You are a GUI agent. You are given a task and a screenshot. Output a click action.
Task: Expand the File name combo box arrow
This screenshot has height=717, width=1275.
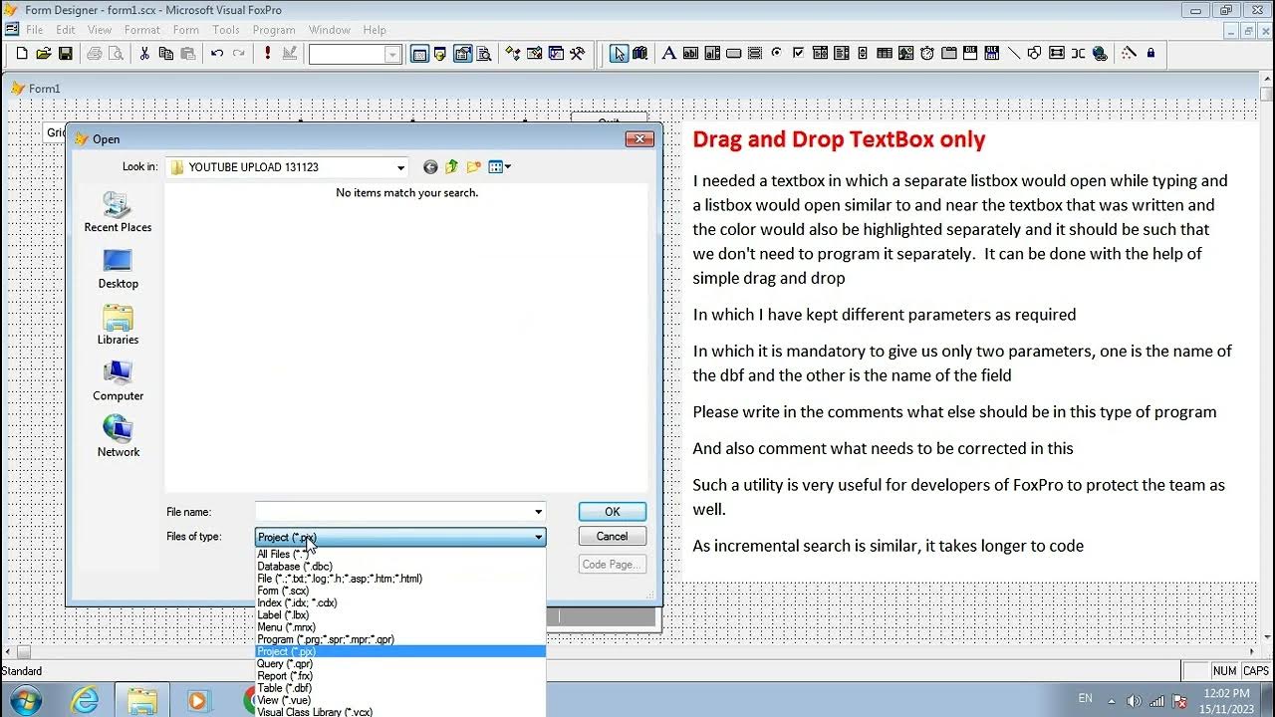[x=539, y=512]
